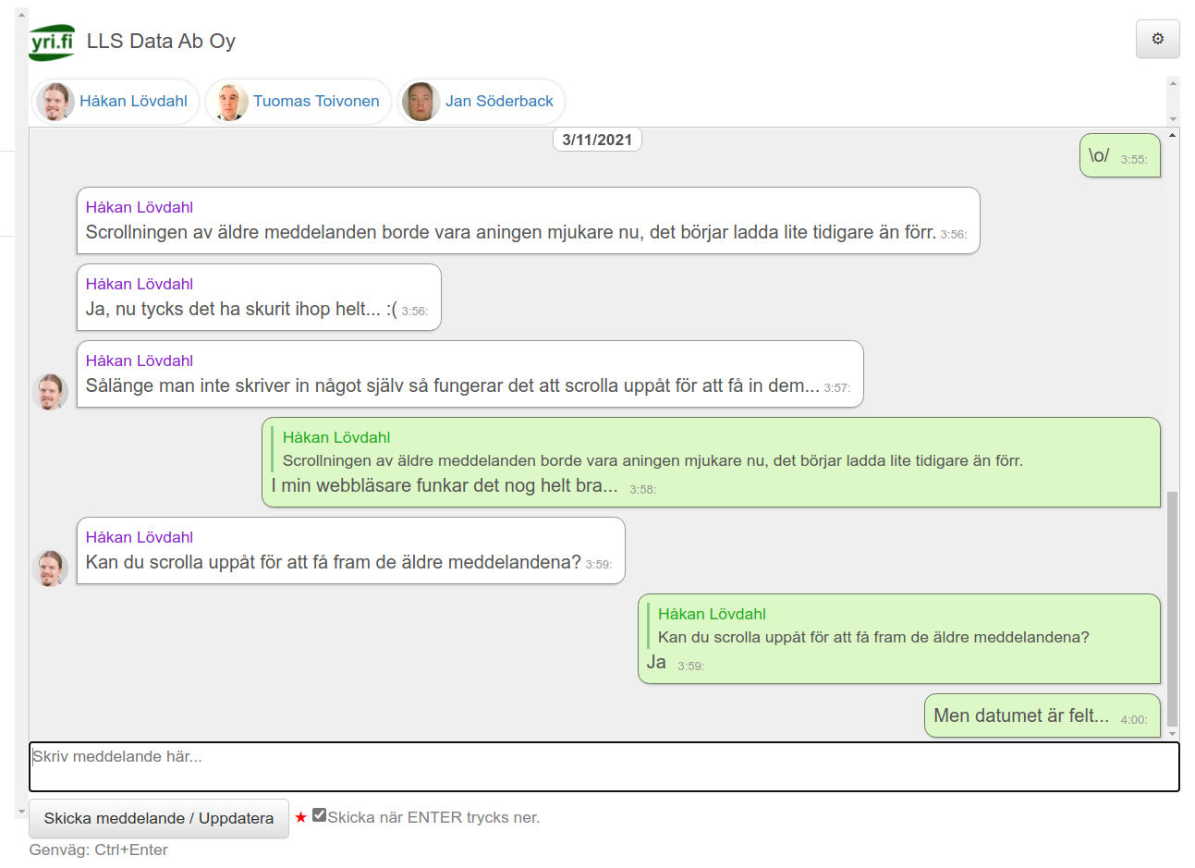Click sender name in 'Scrollningen av äldre' message

(x=140, y=207)
